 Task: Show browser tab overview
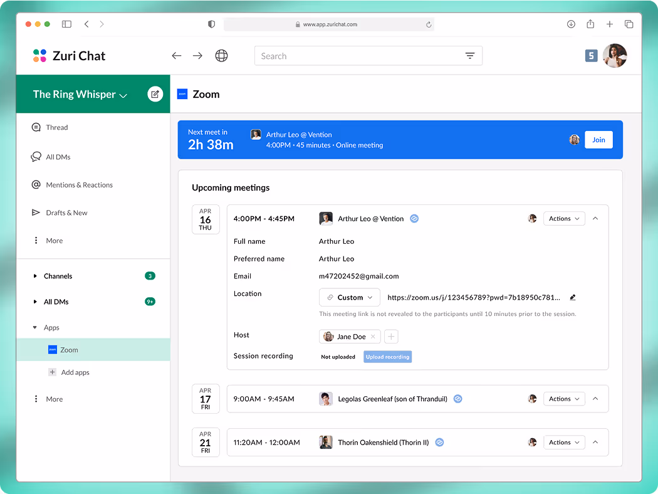[x=629, y=24]
